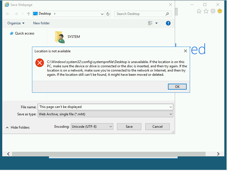Open the change view icon
Screen dimensions: 228x171
coord(150,23)
